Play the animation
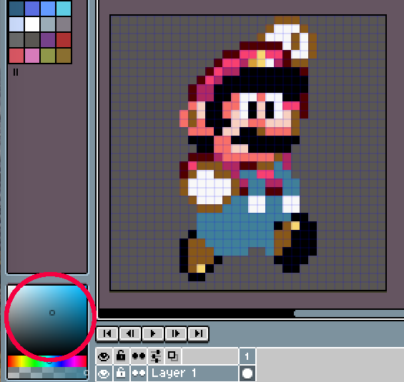Viewport: 404px width, 382px height. pyautogui.click(x=153, y=333)
